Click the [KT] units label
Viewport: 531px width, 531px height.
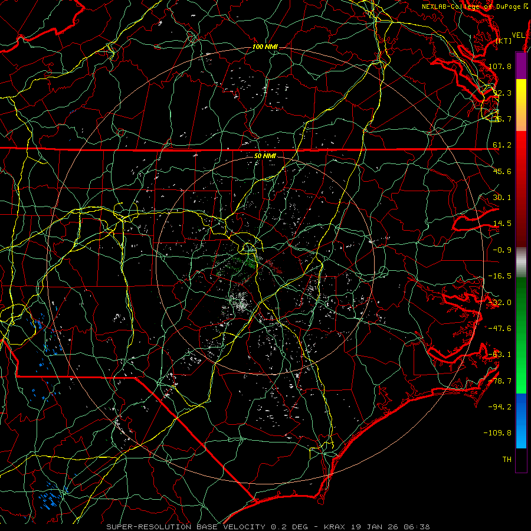click(x=504, y=41)
